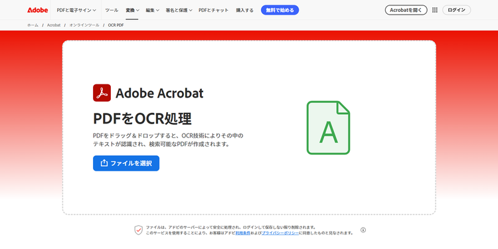
Task: Expand the 署名と保護 menu
Action: pyautogui.click(x=179, y=10)
